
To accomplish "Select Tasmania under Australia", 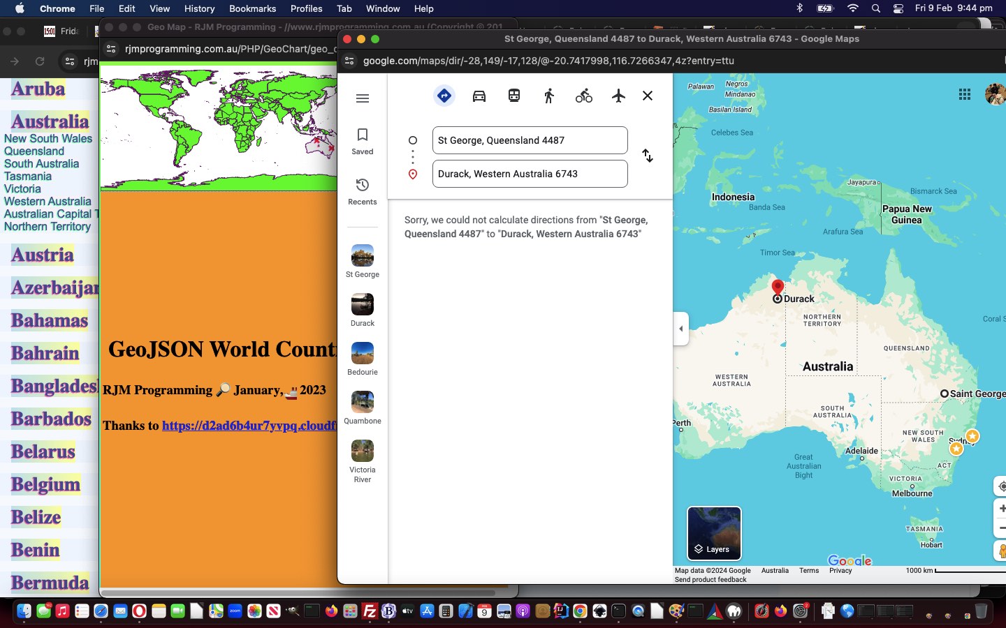I will (x=28, y=177).
